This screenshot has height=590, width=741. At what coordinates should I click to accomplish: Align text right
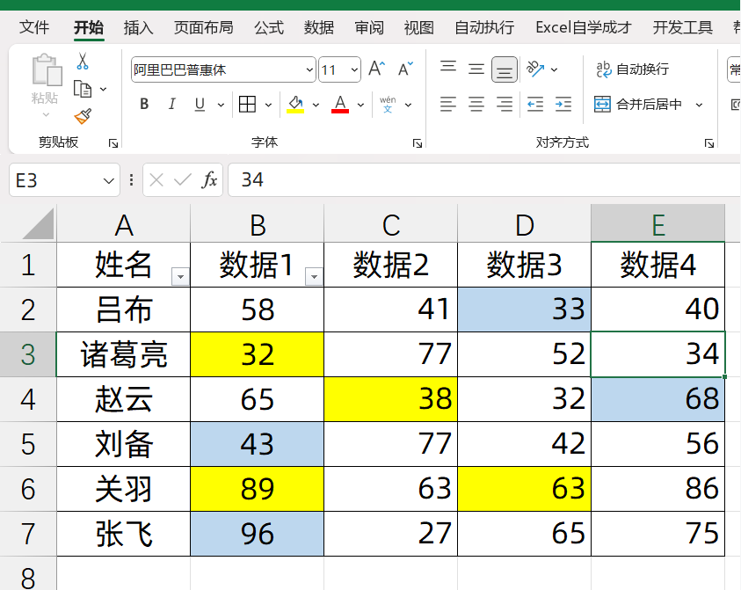(x=505, y=104)
